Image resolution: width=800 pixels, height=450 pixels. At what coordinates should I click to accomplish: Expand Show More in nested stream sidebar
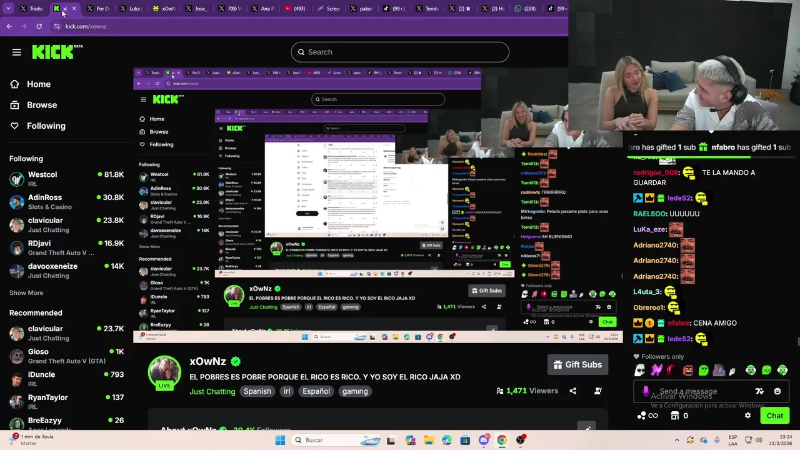tap(149, 247)
